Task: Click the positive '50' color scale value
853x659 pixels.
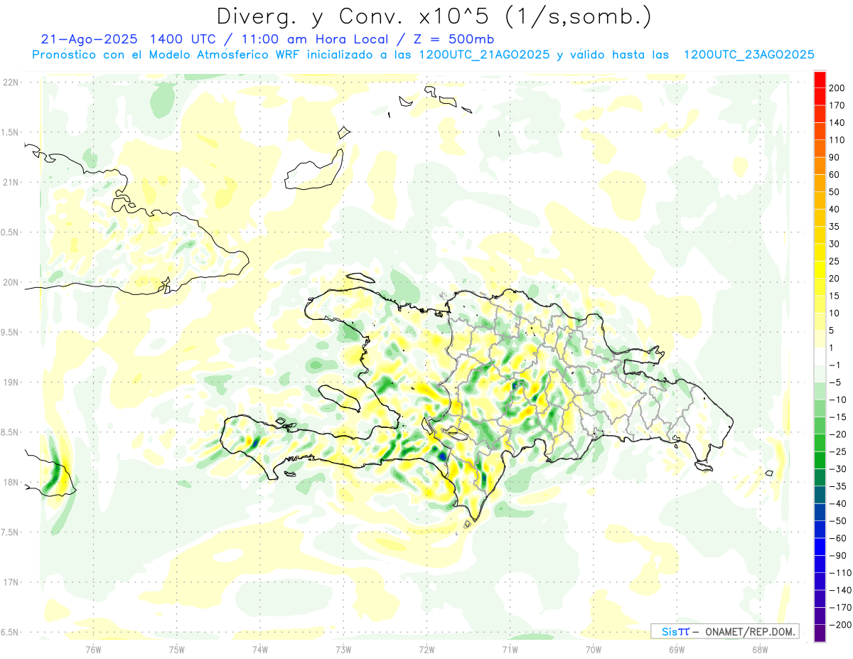Action: [x=835, y=192]
